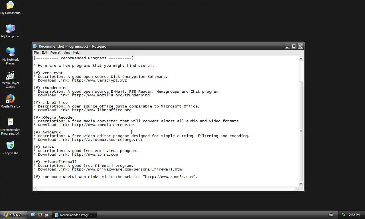Click vertical scrollbar down arrow

pyautogui.click(x=301, y=183)
